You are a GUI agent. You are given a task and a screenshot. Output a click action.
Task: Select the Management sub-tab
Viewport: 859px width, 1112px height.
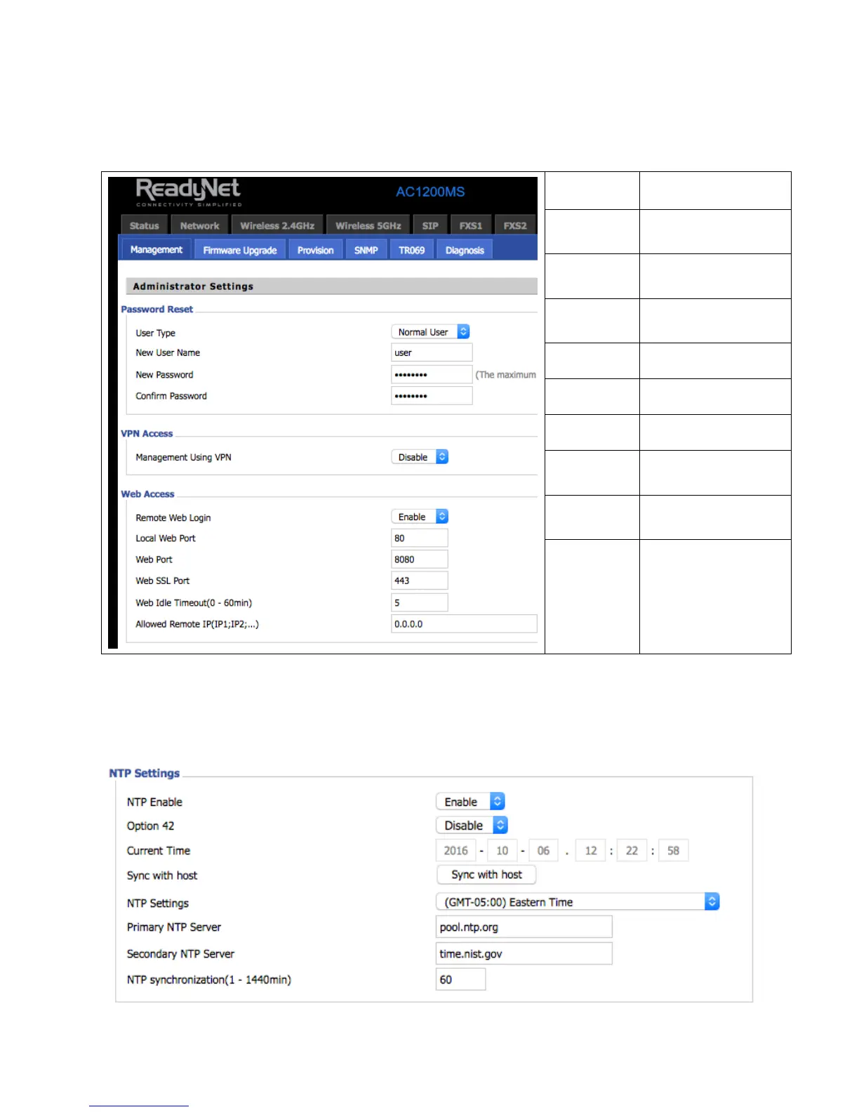[x=156, y=250]
